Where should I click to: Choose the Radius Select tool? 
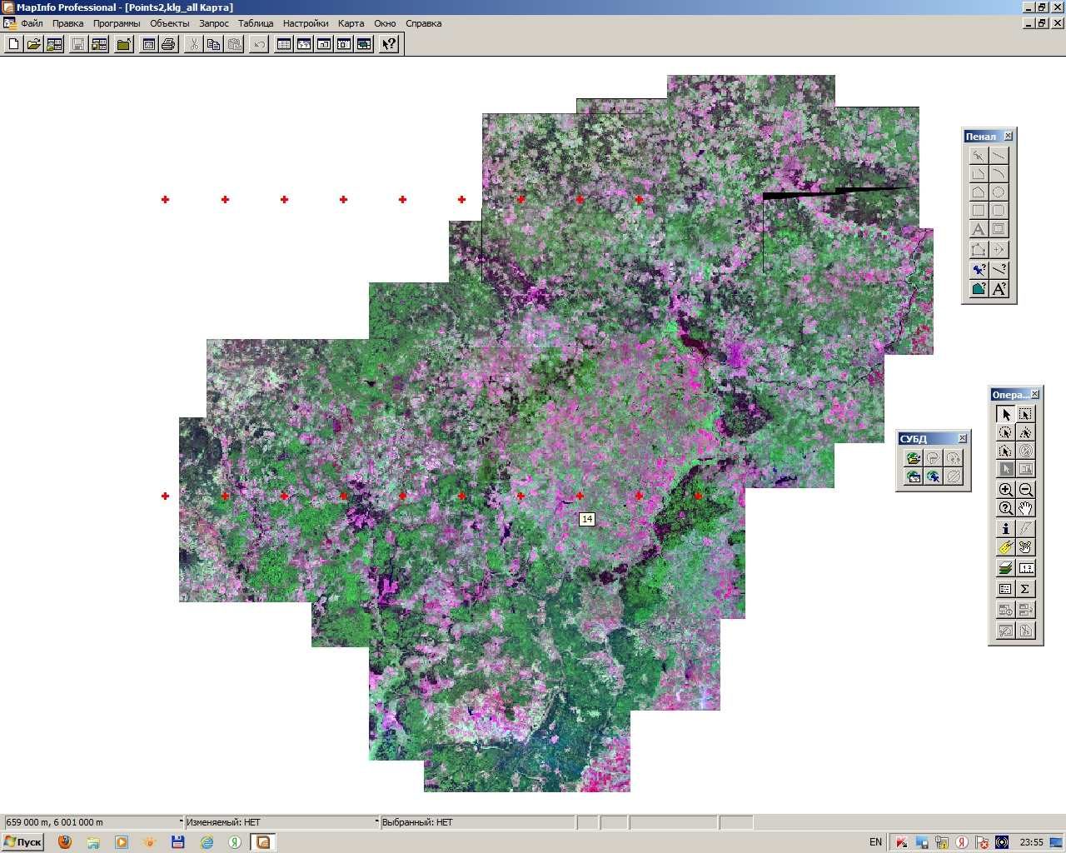(1005, 432)
